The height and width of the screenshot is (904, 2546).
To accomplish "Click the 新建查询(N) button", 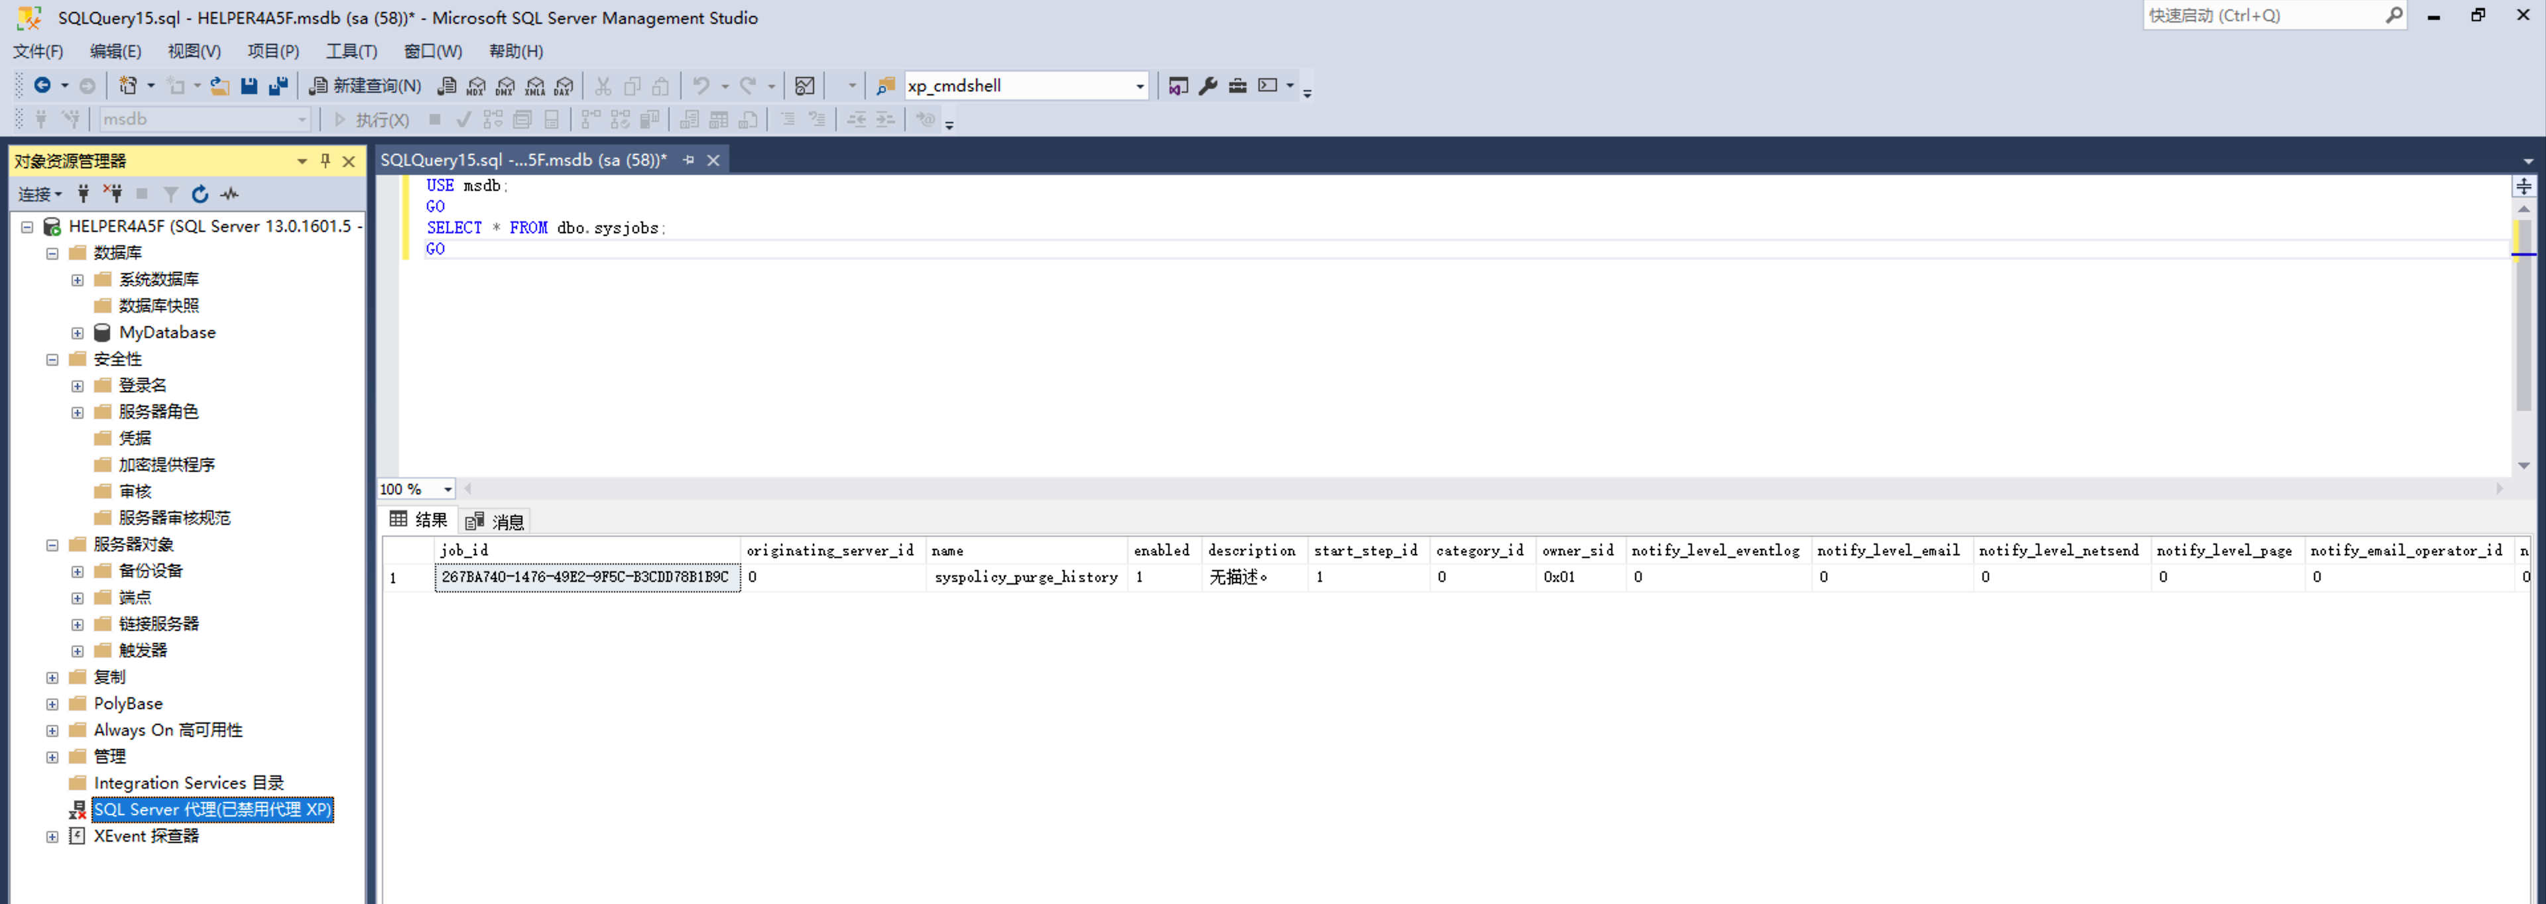I will 365,86.
